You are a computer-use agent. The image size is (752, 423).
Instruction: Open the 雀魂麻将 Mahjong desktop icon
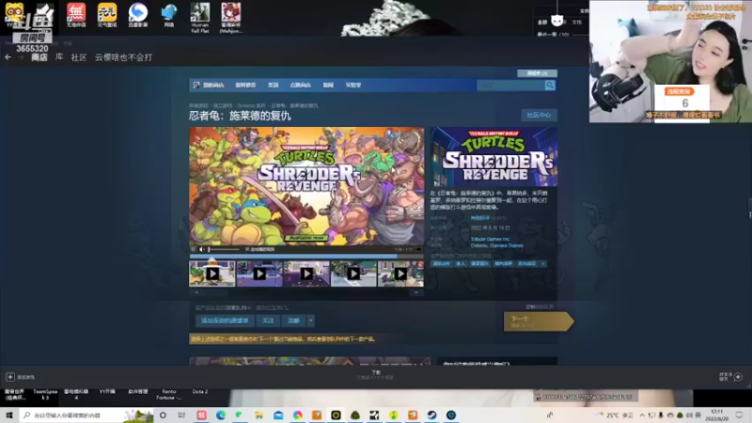pos(230,18)
